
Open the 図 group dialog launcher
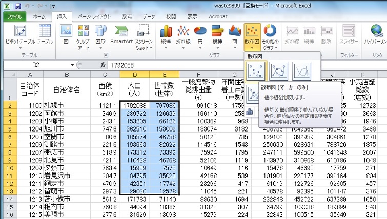coord(106,55)
